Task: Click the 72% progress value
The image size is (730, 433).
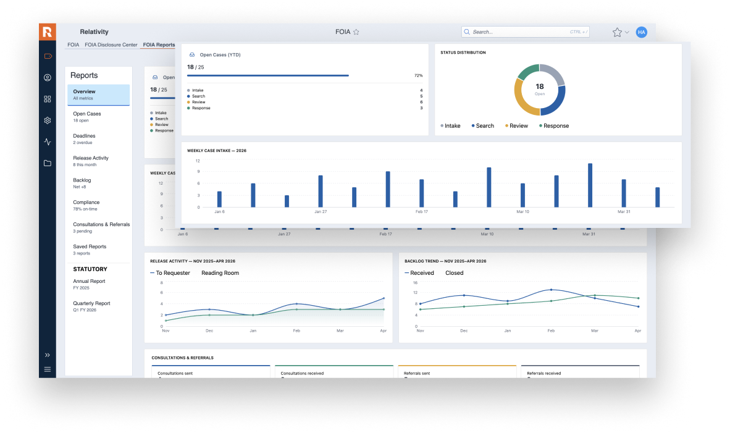Action: (419, 75)
